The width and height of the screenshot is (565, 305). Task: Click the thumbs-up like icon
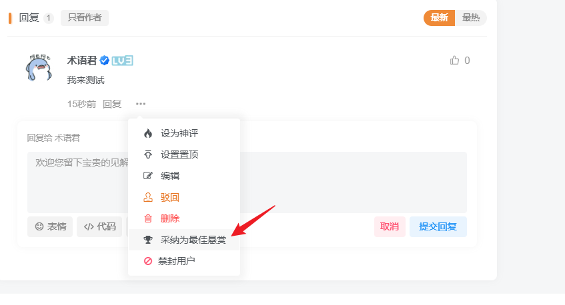click(455, 61)
